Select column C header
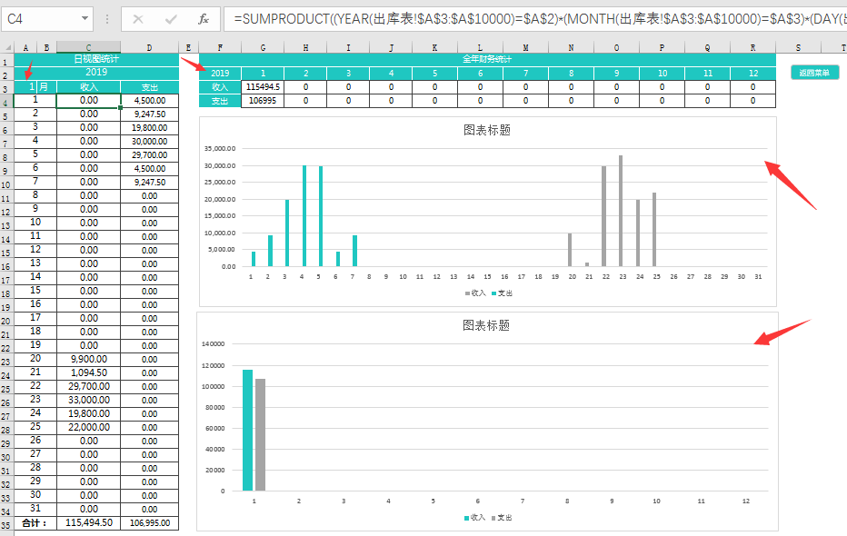Viewport: 847px width, 536px height. [x=88, y=47]
